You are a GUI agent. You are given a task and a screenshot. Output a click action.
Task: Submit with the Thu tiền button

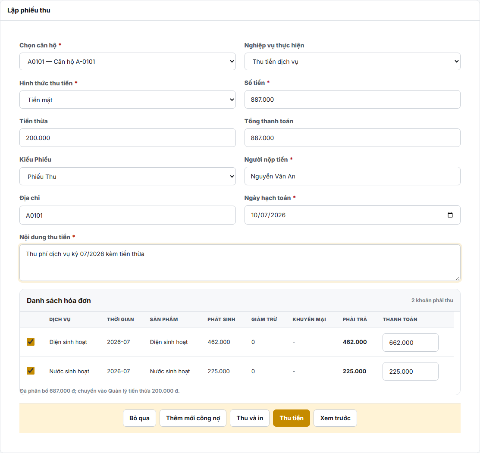(292, 418)
